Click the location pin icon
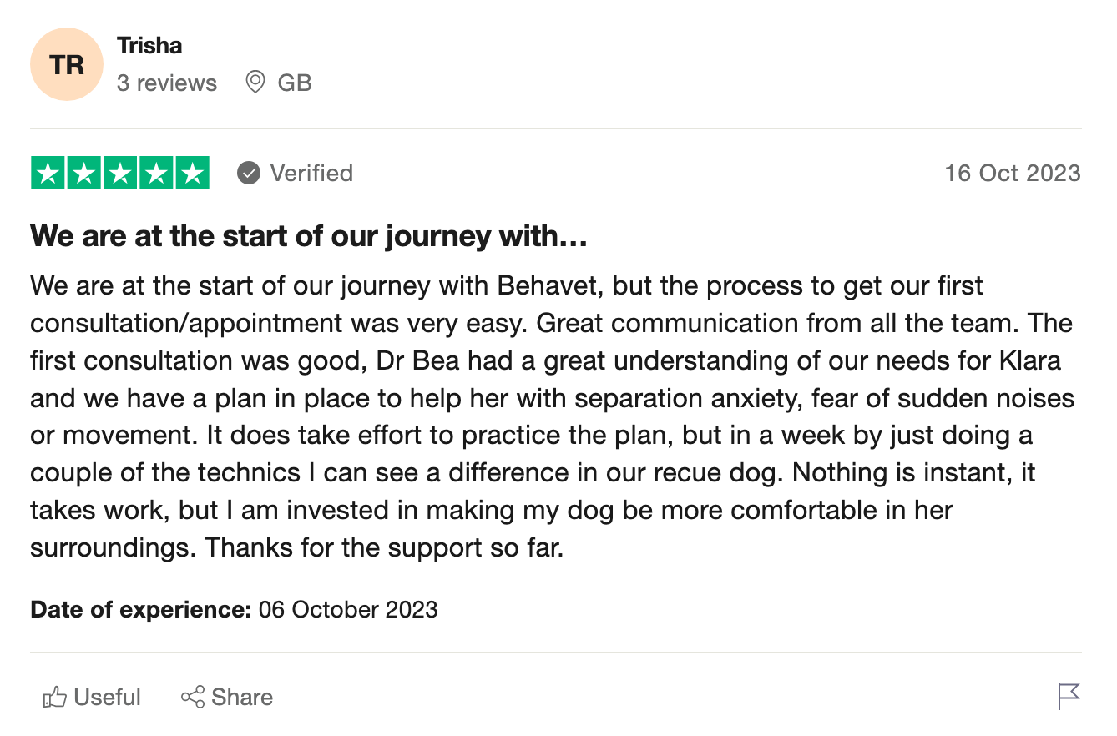The height and width of the screenshot is (736, 1117). (x=255, y=83)
